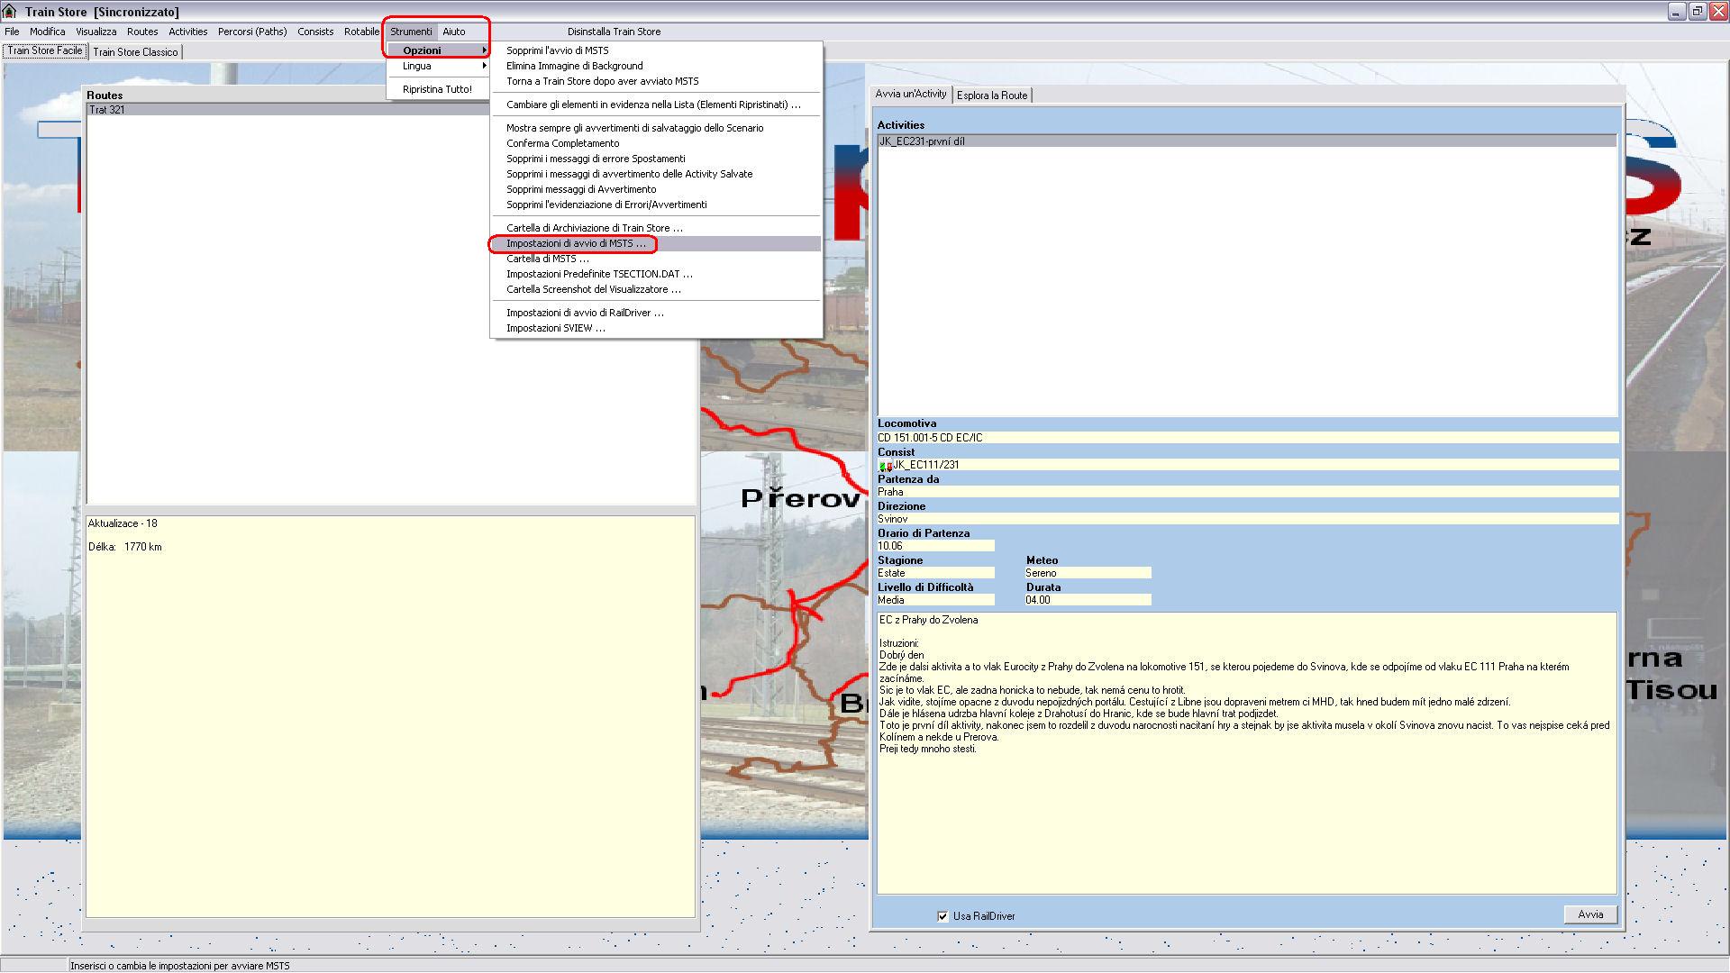Switch to Train Store Classico tab
Image resolution: width=1730 pixels, height=973 pixels.
135,52
